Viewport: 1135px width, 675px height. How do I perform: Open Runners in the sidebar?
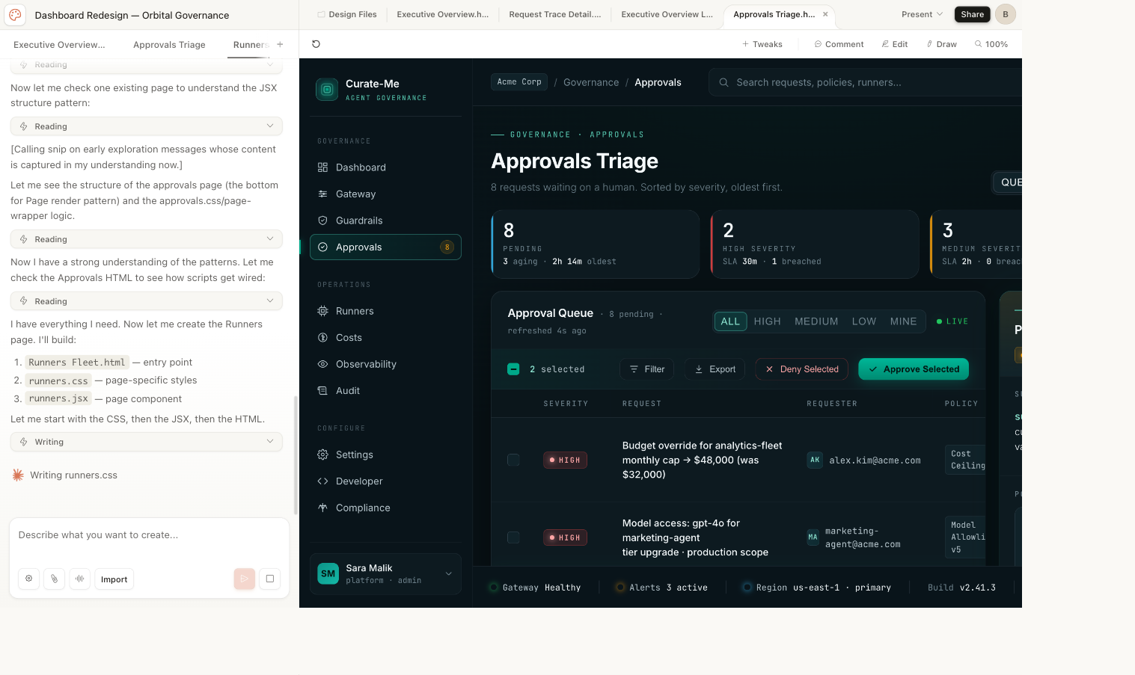click(355, 311)
